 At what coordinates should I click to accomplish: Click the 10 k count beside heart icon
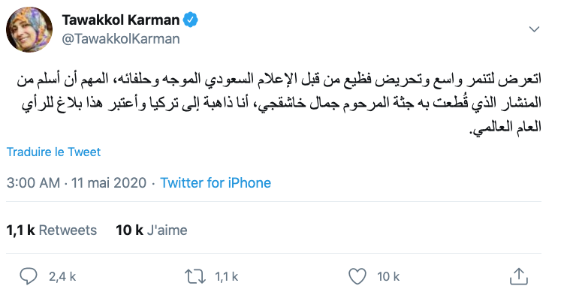(388, 276)
